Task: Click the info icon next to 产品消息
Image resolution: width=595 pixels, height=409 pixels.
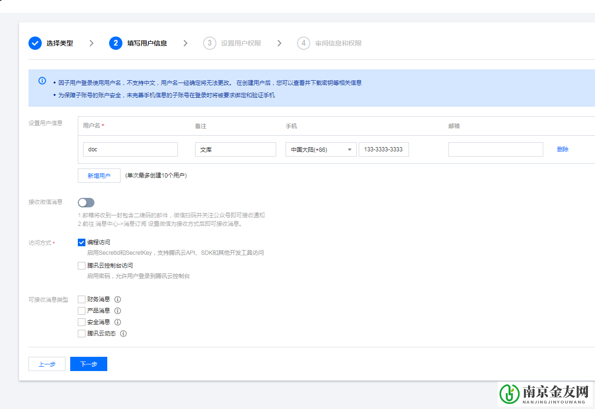Action: pyautogui.click(x=117, y=310)
